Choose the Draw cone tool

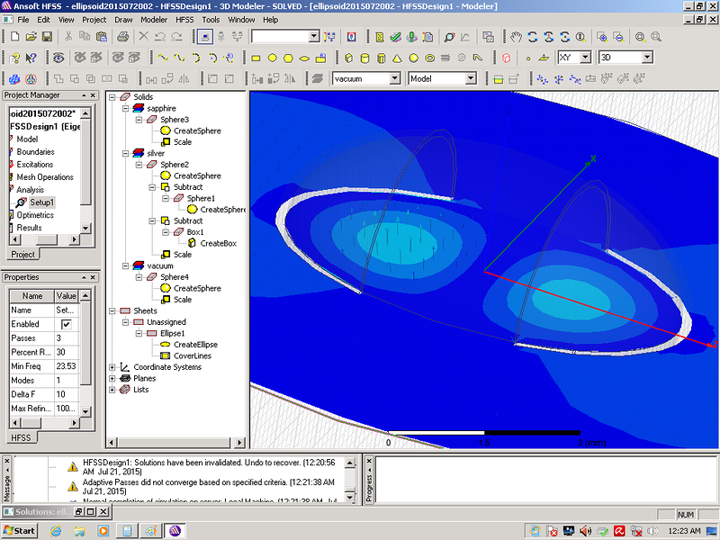[396, 58]
